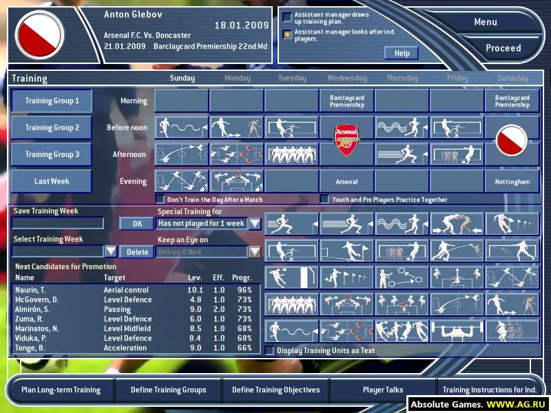Image resolution: width=551 pixels, height=413 pixels.
Task: Choose the defensive line unit with three upward arrows
Action: (457, 277)
